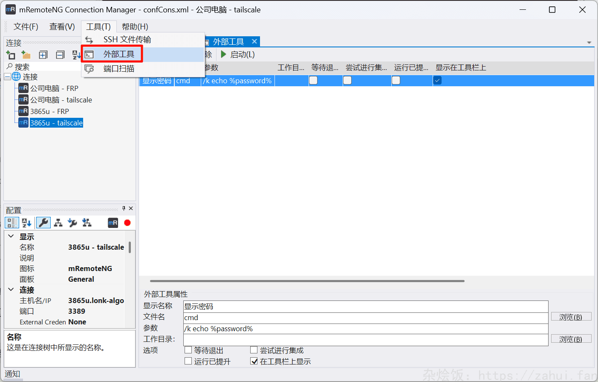Click the horizontal scrollbar under tools list
This screenshot has width=598, height=382.
tap(307, 281)
